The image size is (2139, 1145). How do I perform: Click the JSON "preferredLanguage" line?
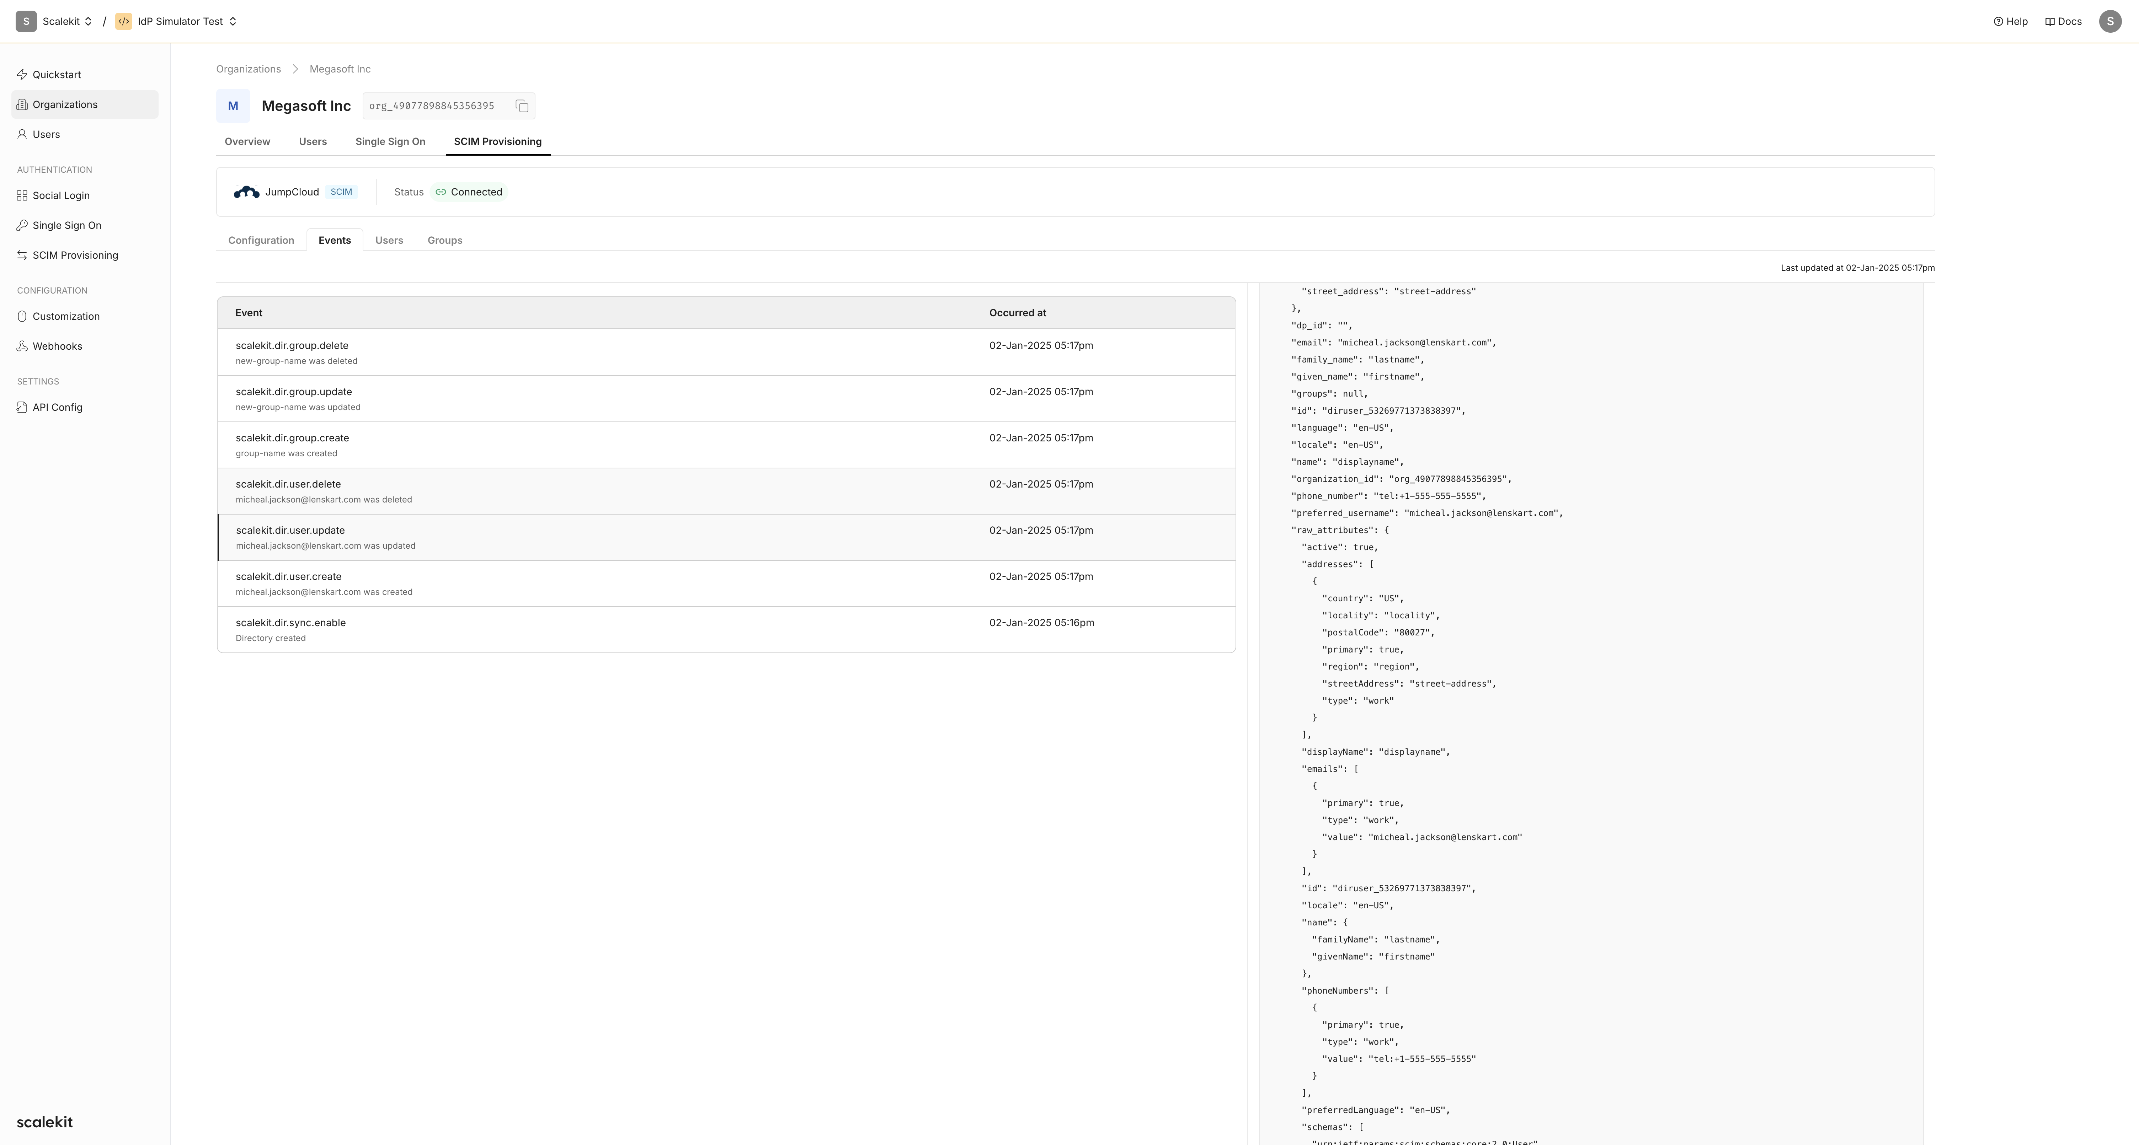(x=1376, y=1110)
